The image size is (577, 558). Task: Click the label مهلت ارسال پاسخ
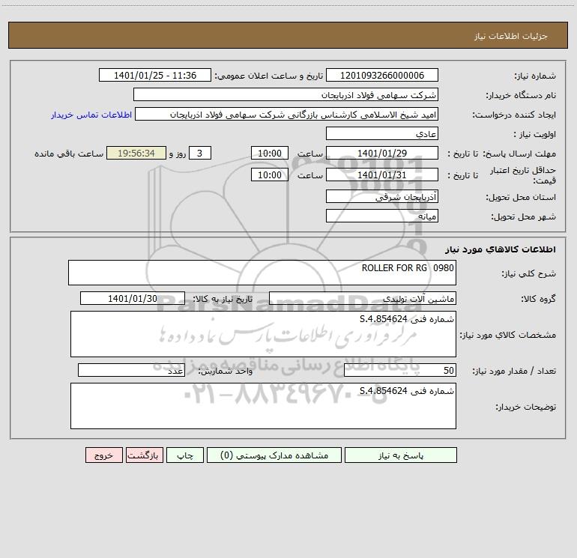pos(519,154)
